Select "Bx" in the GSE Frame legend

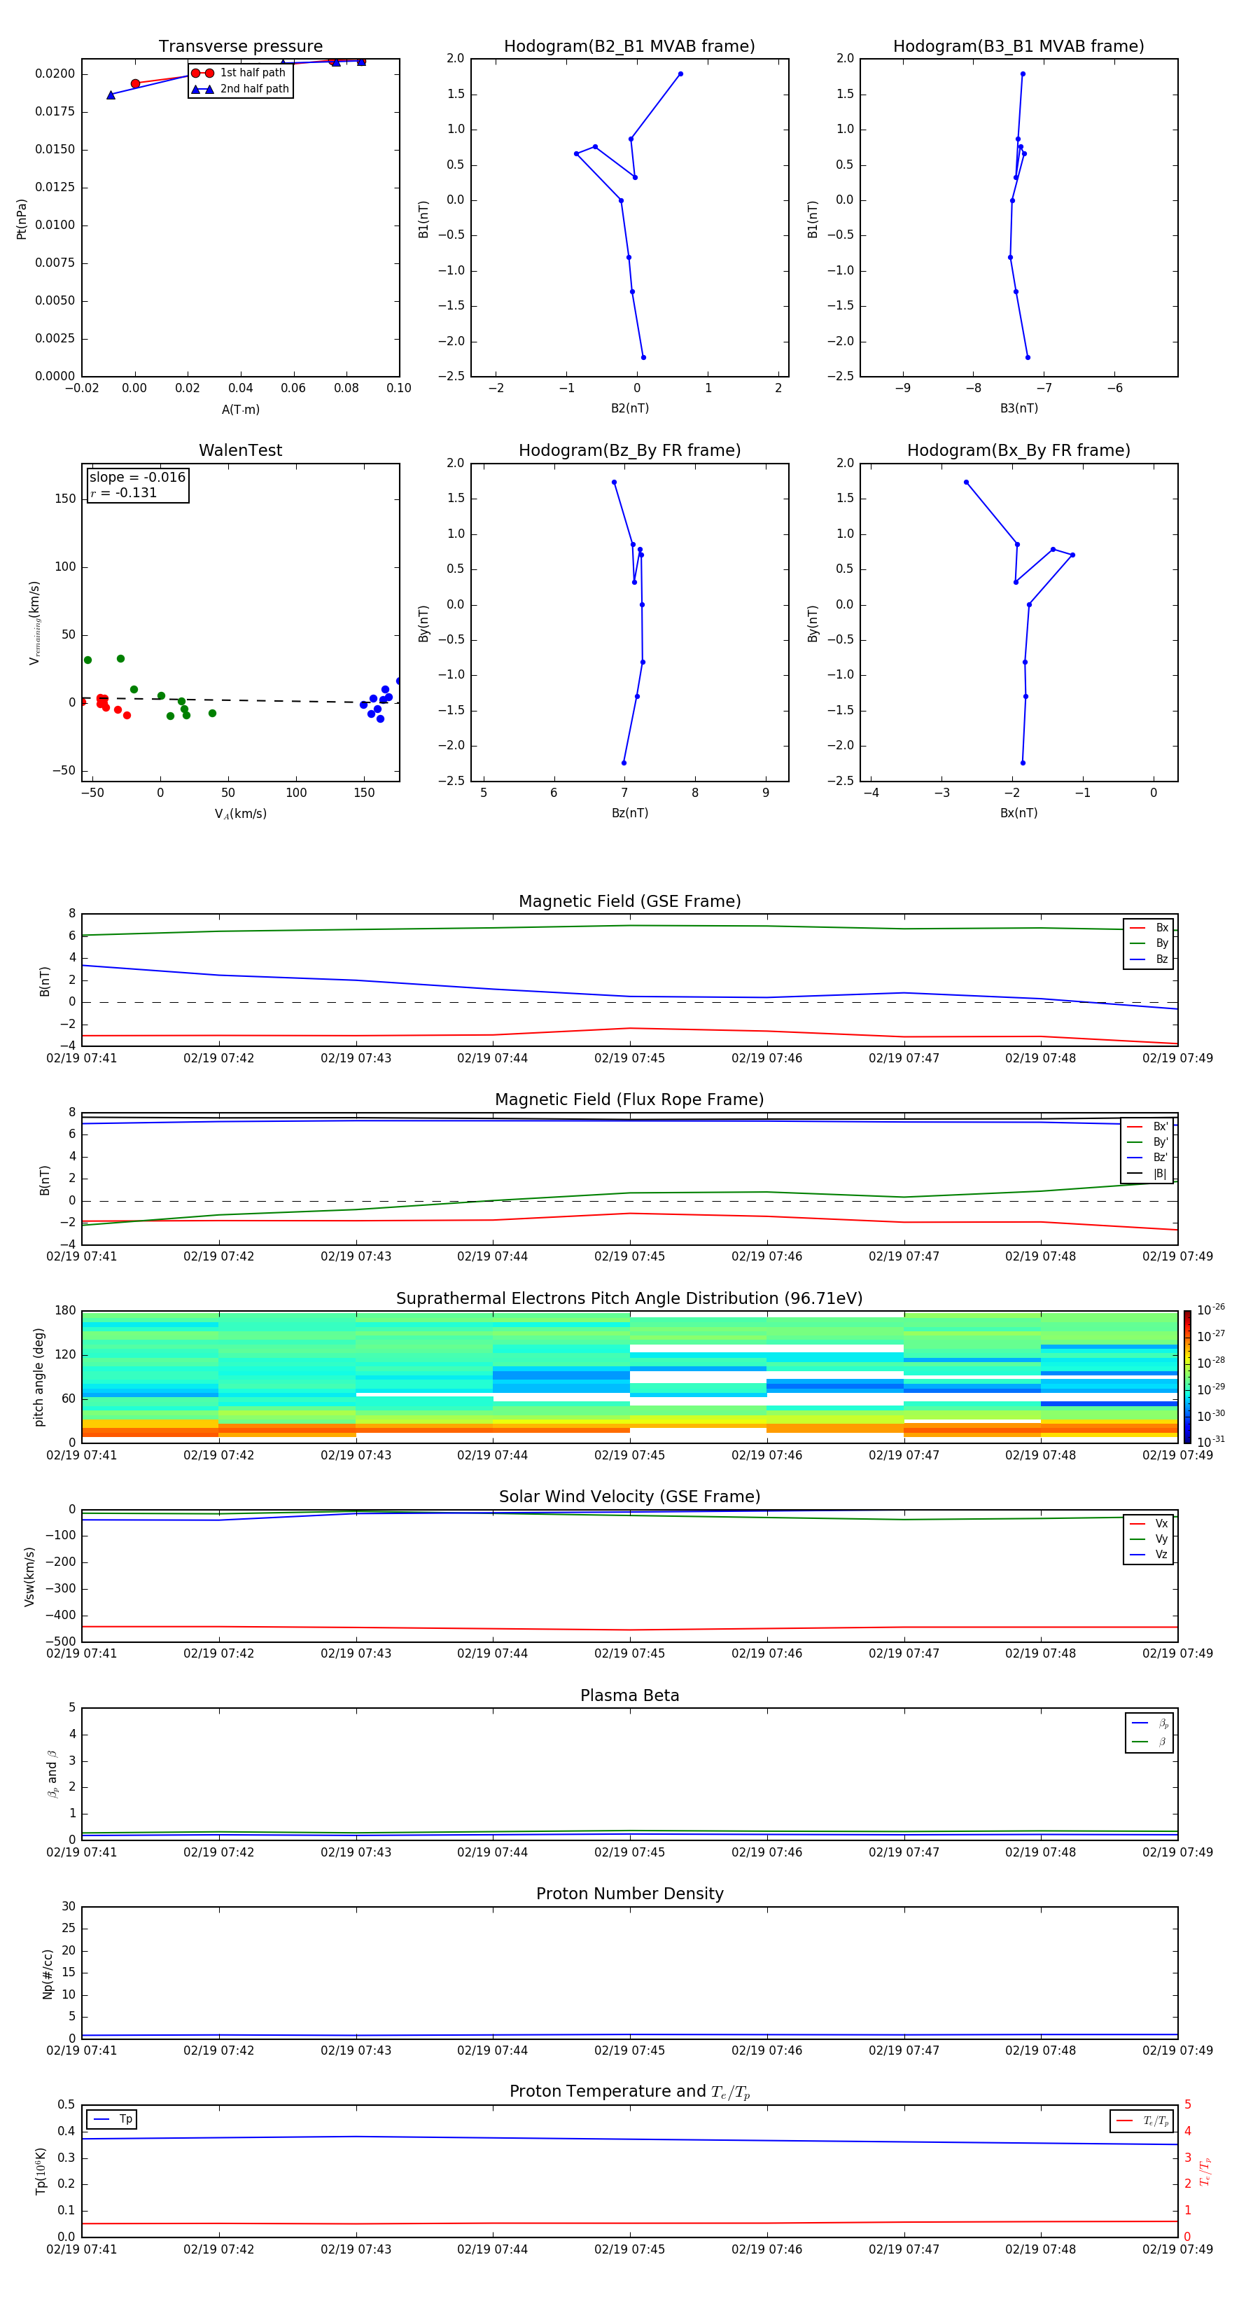1149,928
